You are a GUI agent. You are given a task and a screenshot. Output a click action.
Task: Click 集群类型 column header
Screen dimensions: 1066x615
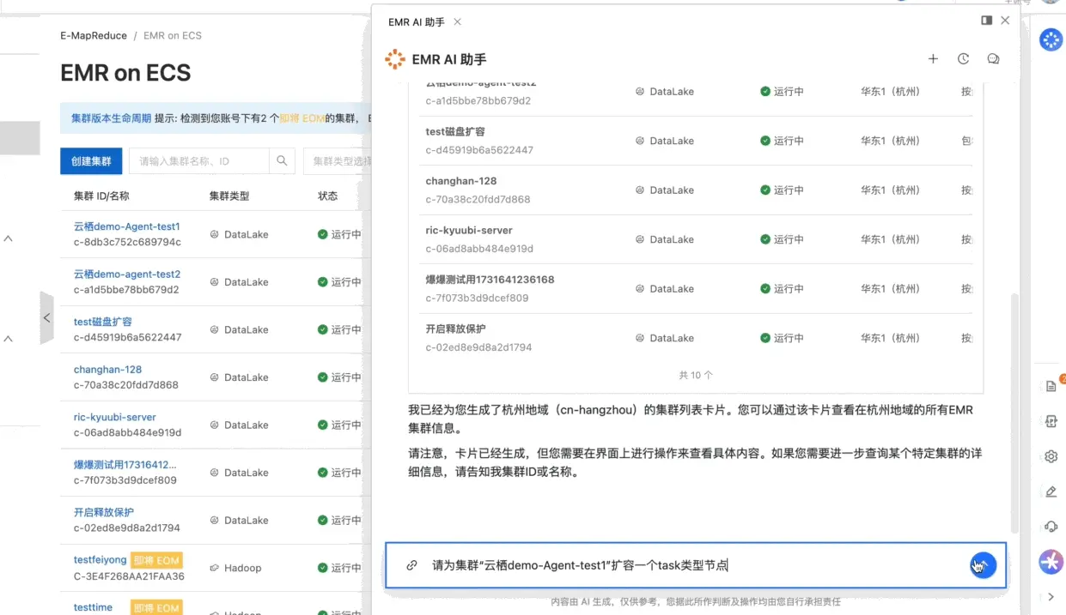point(229,196)
